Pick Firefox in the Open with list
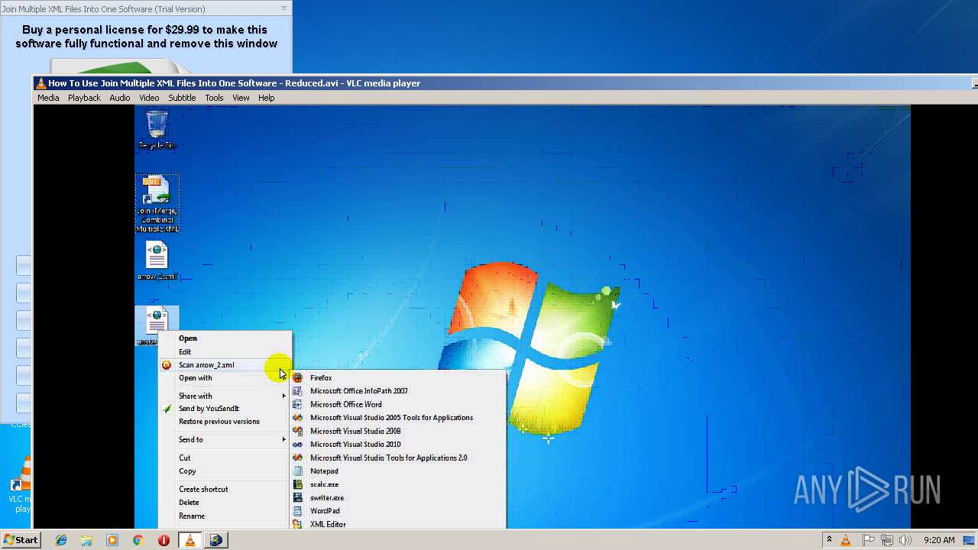Viewport: 978px width, 550px height. click(x=321, y=378)
